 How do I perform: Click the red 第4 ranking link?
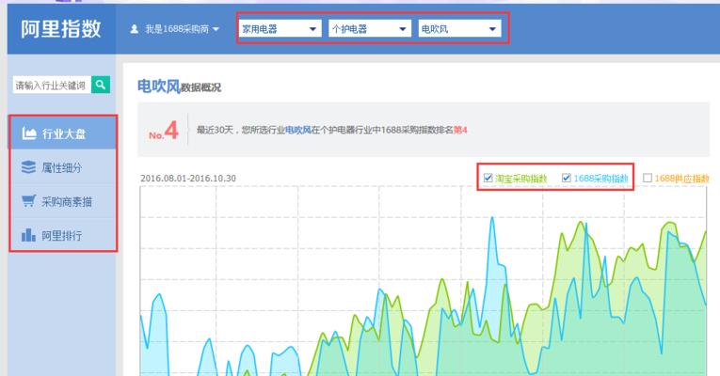click(460, 131)
